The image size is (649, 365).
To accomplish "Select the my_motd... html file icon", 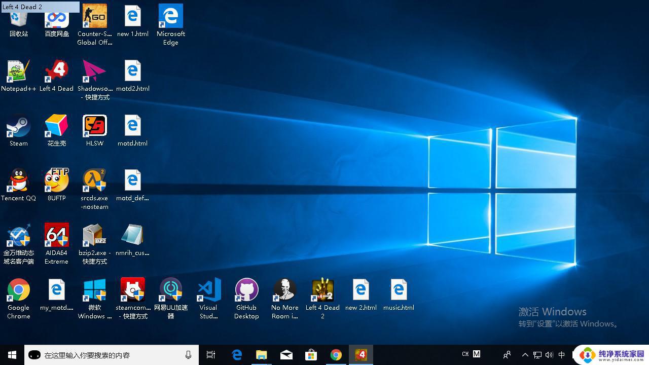I will point(57,295).
